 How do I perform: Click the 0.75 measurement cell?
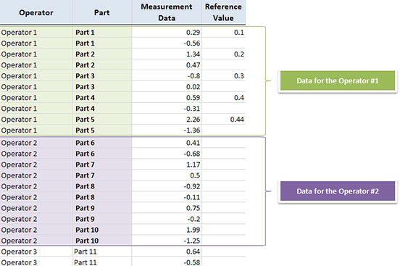click(167, 208)
